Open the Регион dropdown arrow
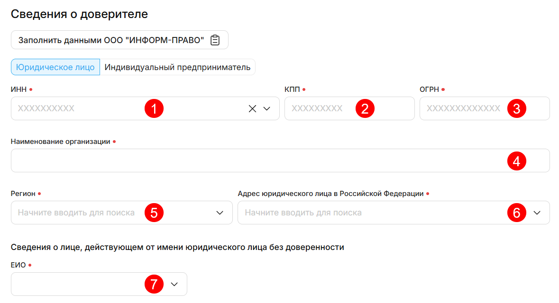The width and height of the screenshot is (559, 303). point(220,213)
